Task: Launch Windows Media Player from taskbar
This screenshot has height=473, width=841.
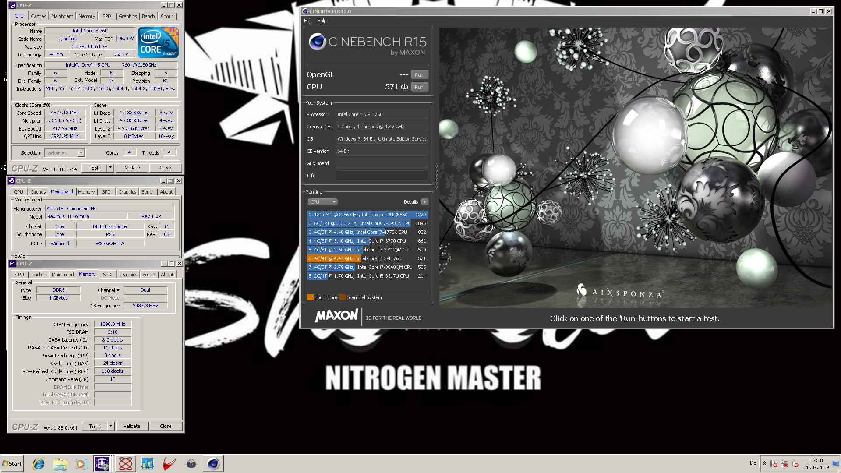Action: [81, 463]
